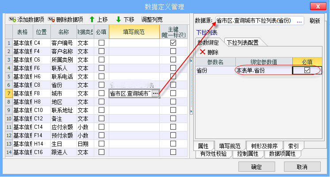This screenshot has width=330, height=177.
Task: Select row number 7 header
Action: click(9, 93)
